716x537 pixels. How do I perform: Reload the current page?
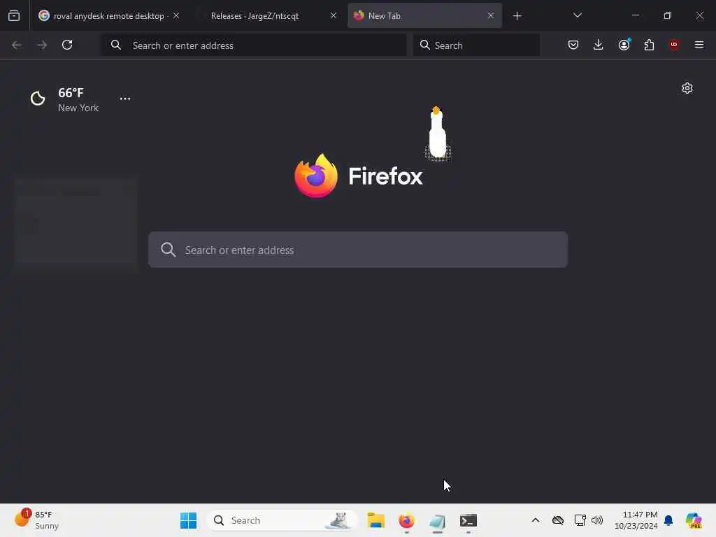pyautogui.click(x=67, y=45)
